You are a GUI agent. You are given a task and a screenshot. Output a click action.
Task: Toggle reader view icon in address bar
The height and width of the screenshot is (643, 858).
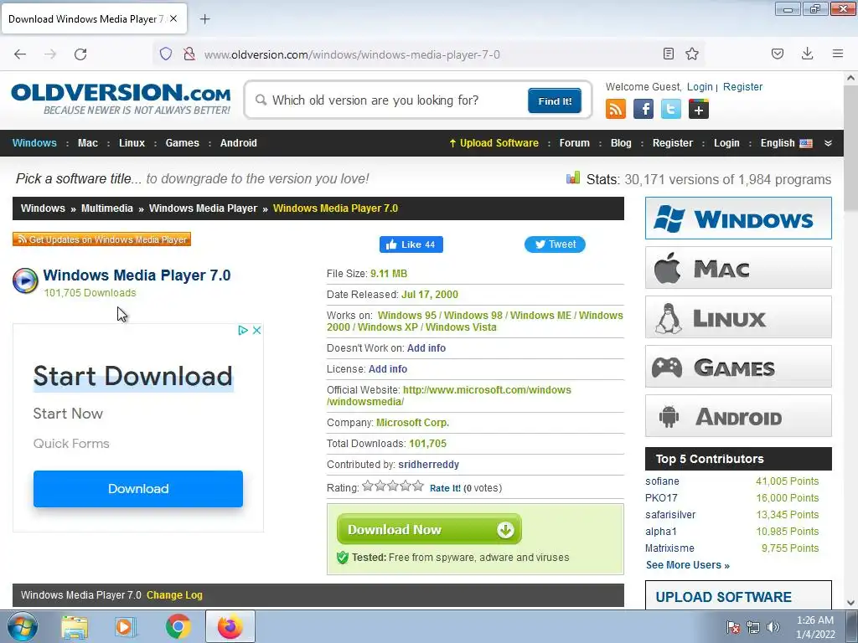[668, 54]
